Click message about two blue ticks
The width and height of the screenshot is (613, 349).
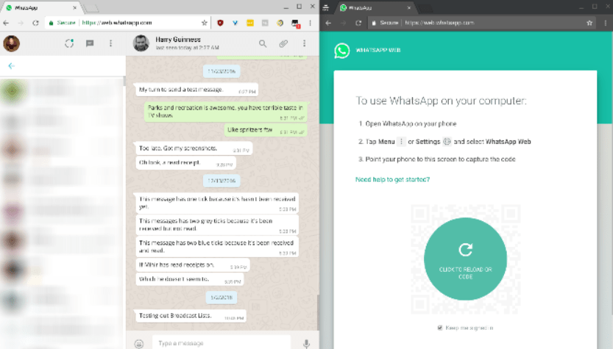click(x=217, y=247)
